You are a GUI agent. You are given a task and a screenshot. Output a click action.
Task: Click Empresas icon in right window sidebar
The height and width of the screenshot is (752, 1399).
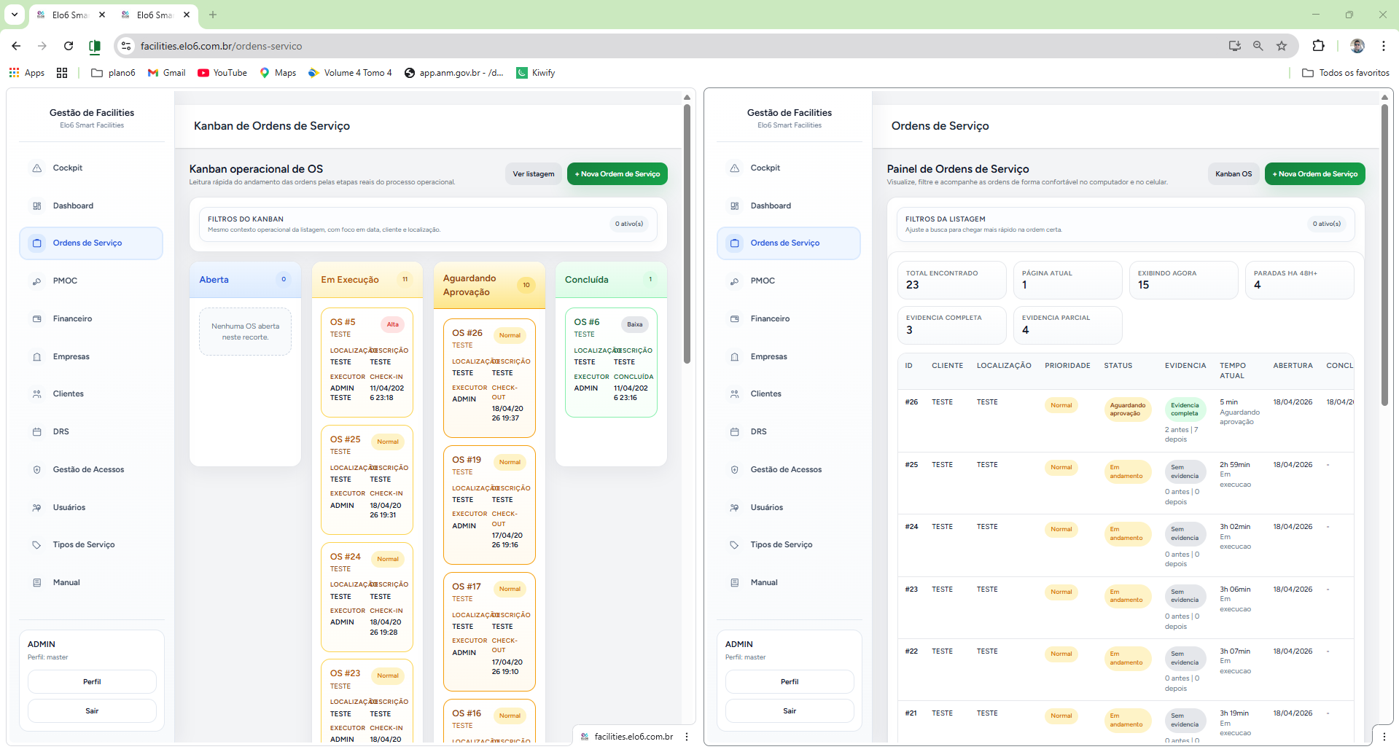735,357
